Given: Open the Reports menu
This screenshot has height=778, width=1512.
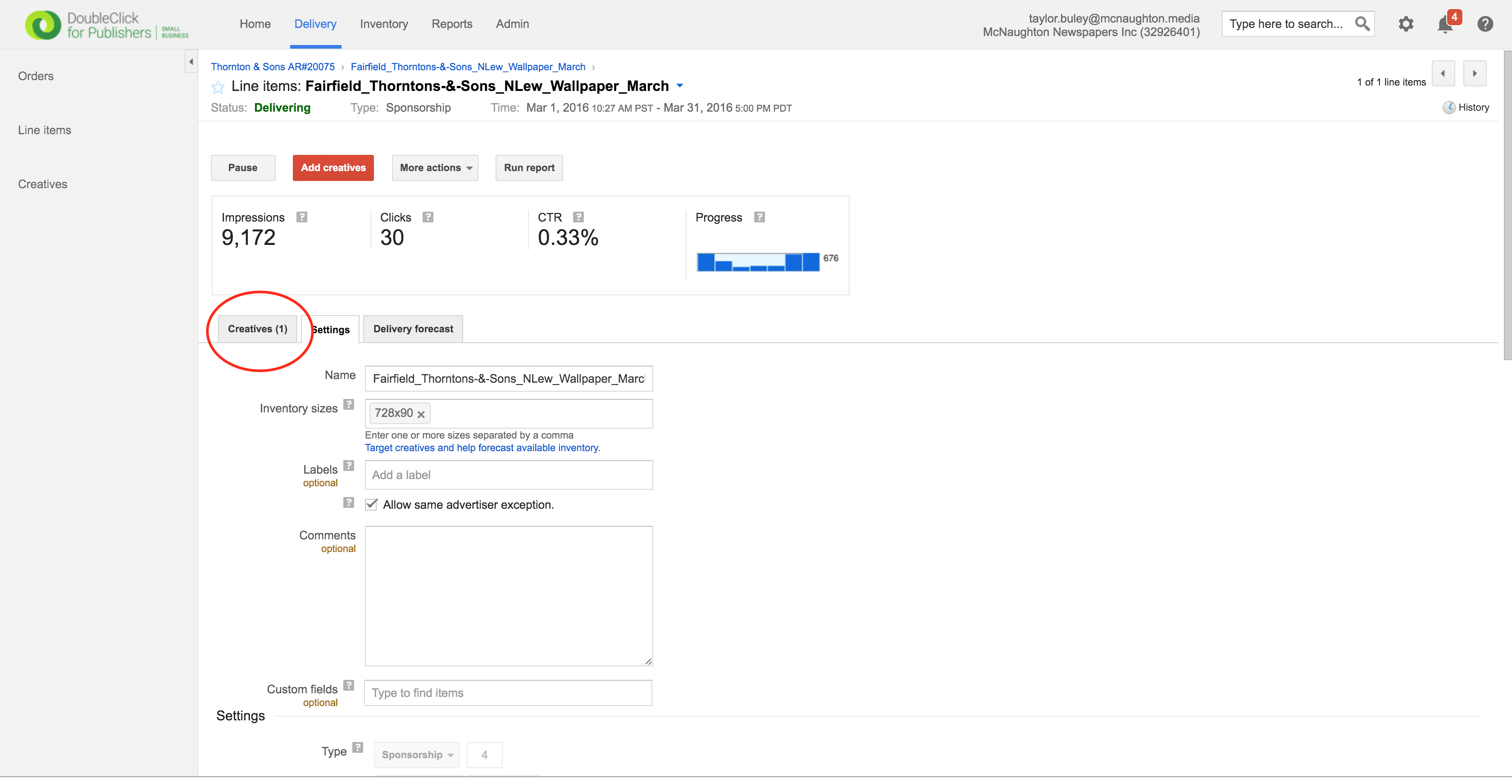Looking at the screenshot, I should tap(451, 24).
